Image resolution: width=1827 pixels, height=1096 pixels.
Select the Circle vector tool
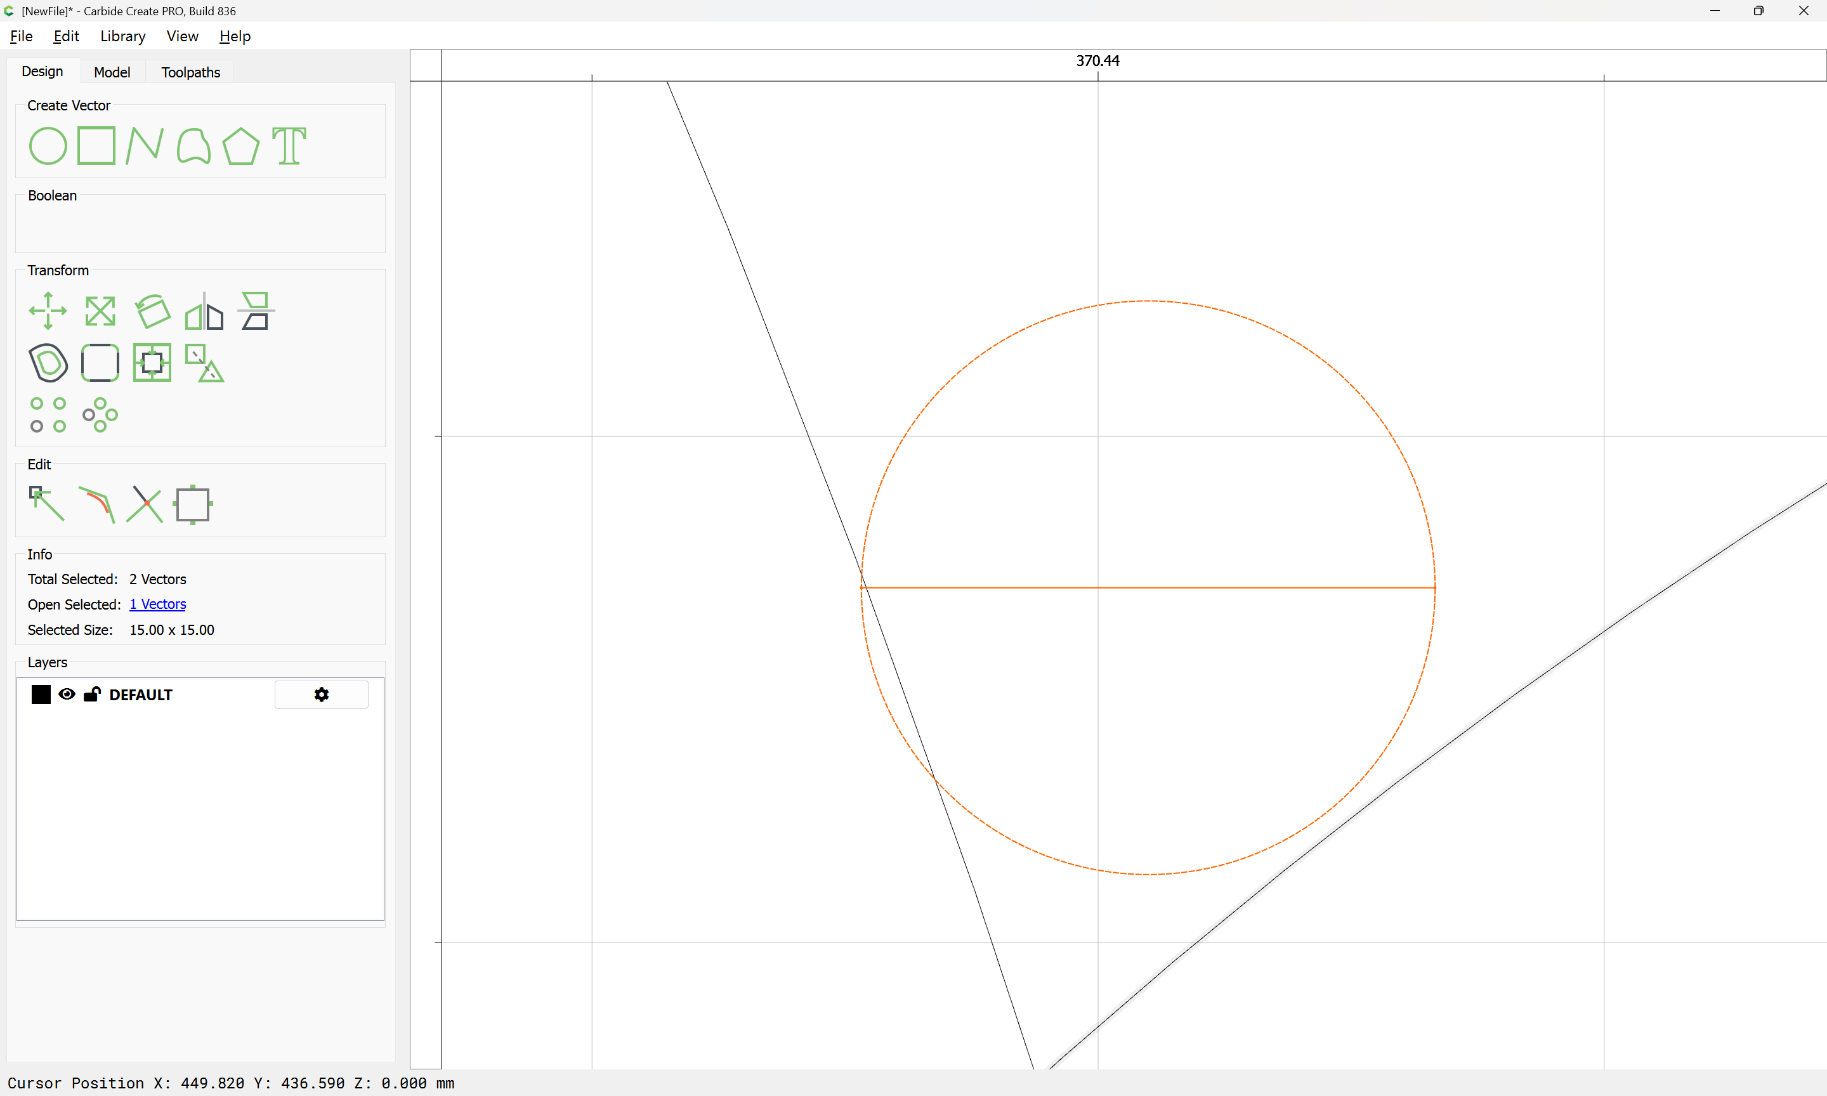click(x=48, y=145)
